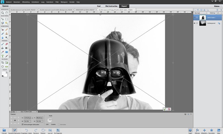Select the Zoom (magnifier) tool
Image resolution: width=223 pixels, height=134 pixels.
tap(2, 13)
